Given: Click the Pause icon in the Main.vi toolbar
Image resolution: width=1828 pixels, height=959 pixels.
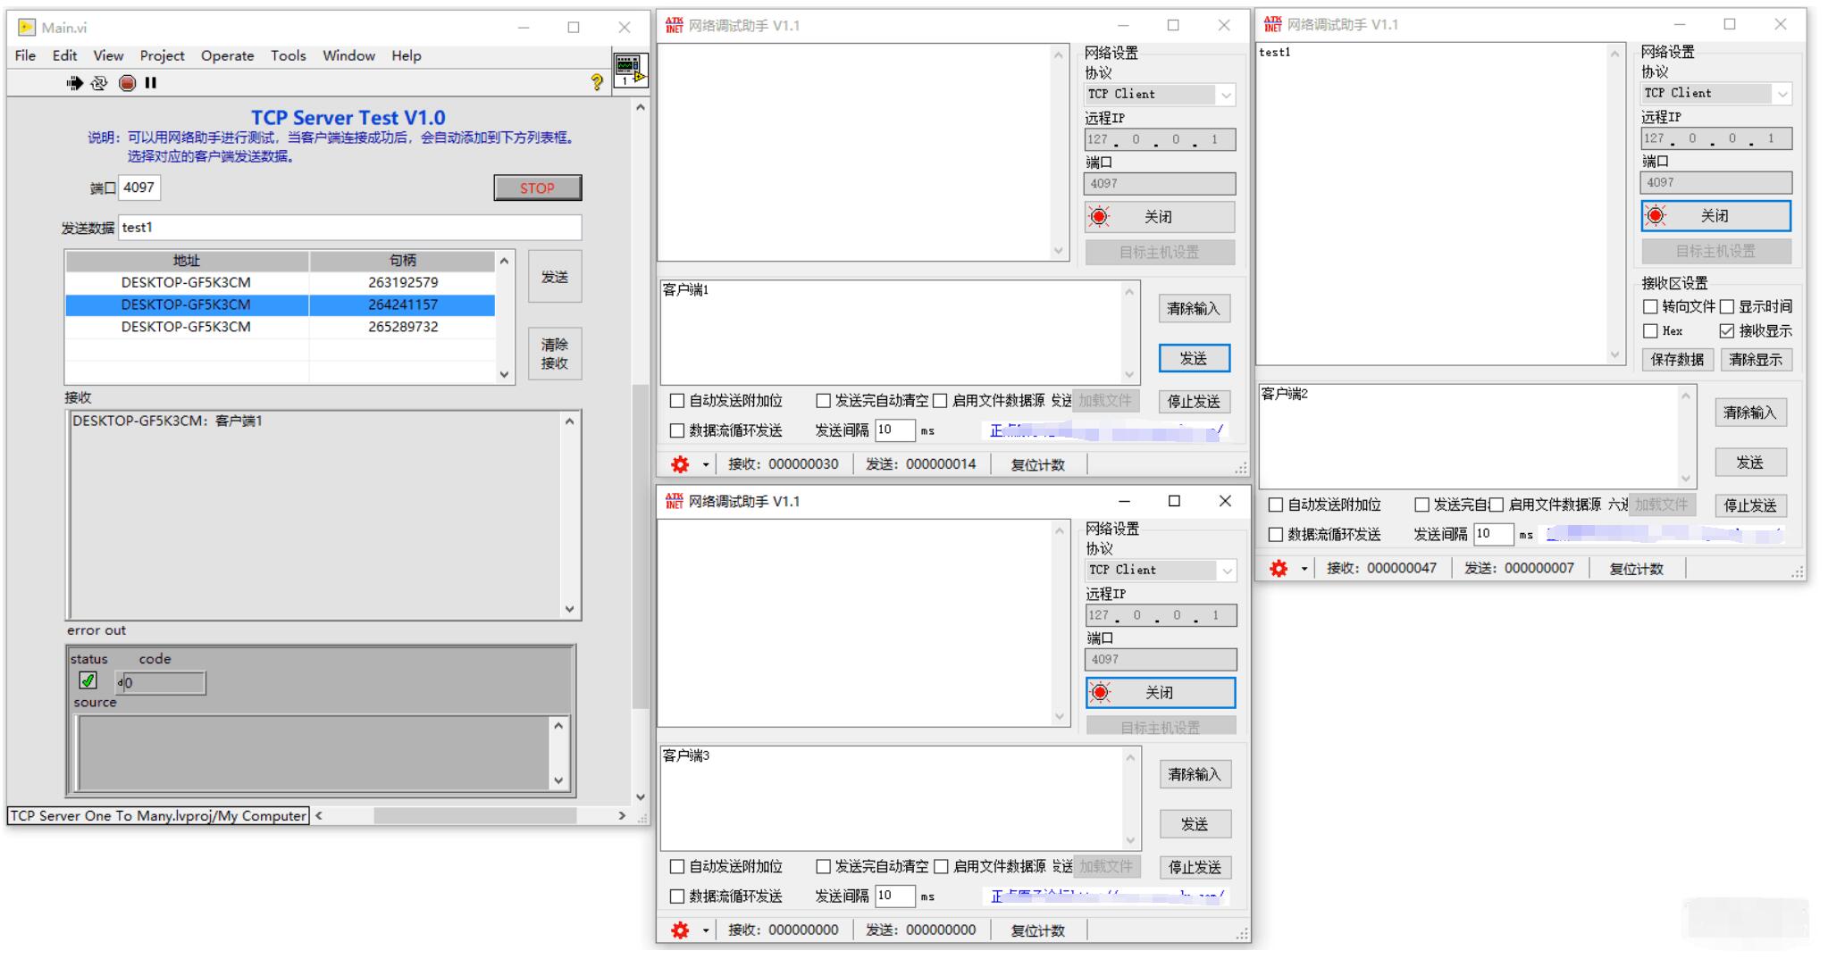Looking at the screenshot, I should [151, 83].
